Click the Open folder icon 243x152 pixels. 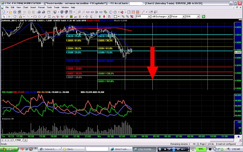(10, 12)
